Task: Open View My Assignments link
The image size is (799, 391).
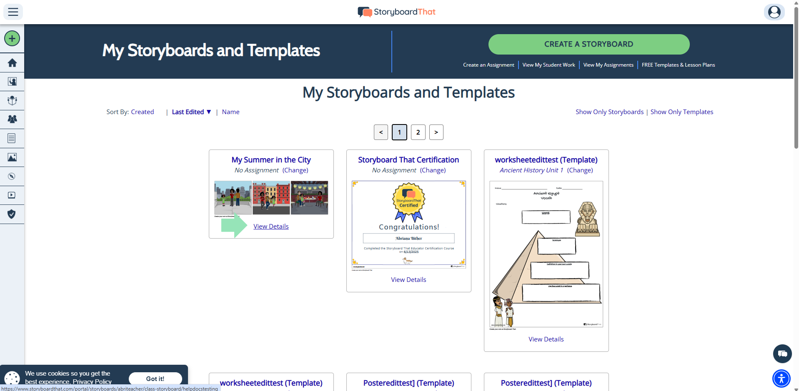Action: click(608, 65)
